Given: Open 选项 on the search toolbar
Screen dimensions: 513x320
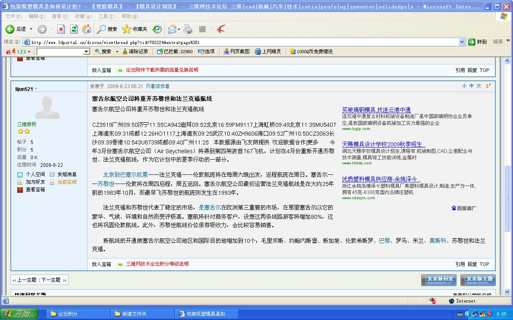Looking at the screenshot, I should (207, 52).
